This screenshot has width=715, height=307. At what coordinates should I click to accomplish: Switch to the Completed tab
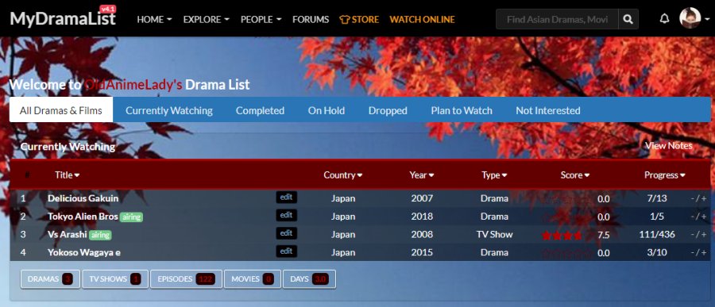click(260, 110)
